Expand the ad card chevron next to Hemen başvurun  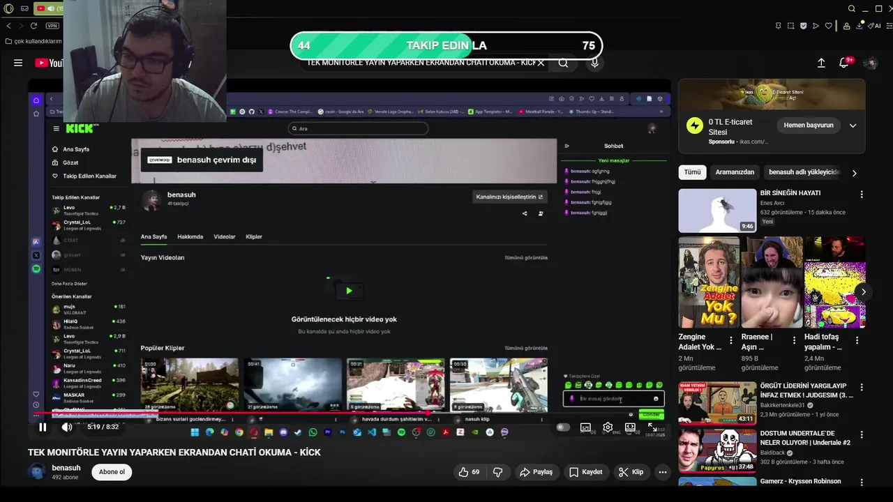[853, 125]
